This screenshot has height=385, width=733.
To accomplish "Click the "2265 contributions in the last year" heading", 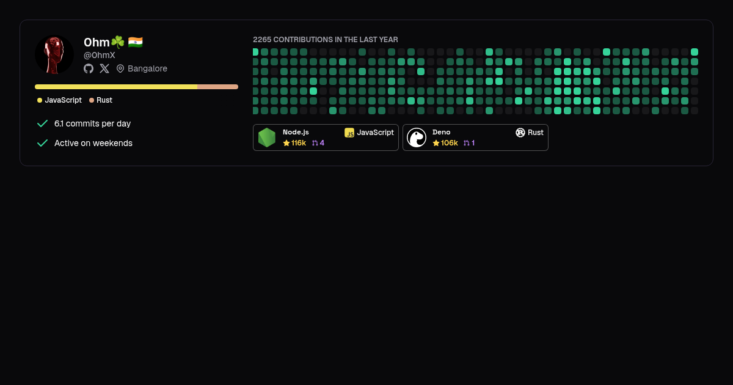I will click(x=326, y=40).
